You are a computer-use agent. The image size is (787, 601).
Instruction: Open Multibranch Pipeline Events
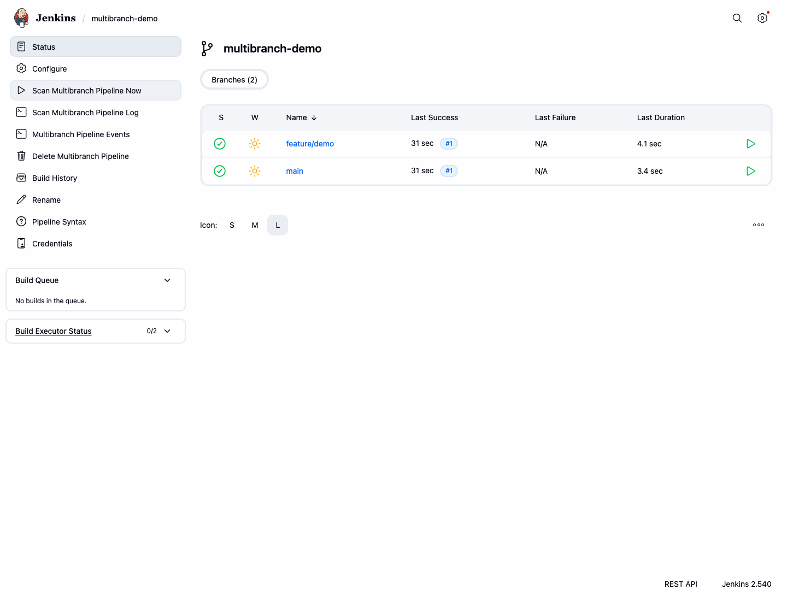click(x=96, y=134)
